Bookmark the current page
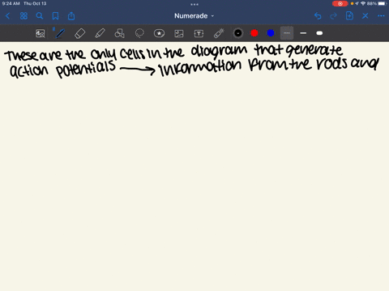Screen dimensions: 389x291 (55, 16)
